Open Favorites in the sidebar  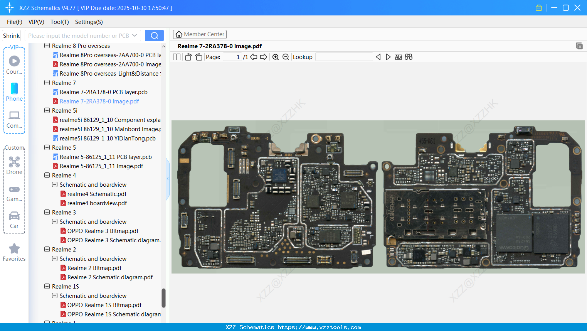[x=14, y=252]
